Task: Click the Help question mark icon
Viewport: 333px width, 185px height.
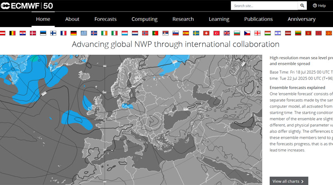Action: (315, 6)
